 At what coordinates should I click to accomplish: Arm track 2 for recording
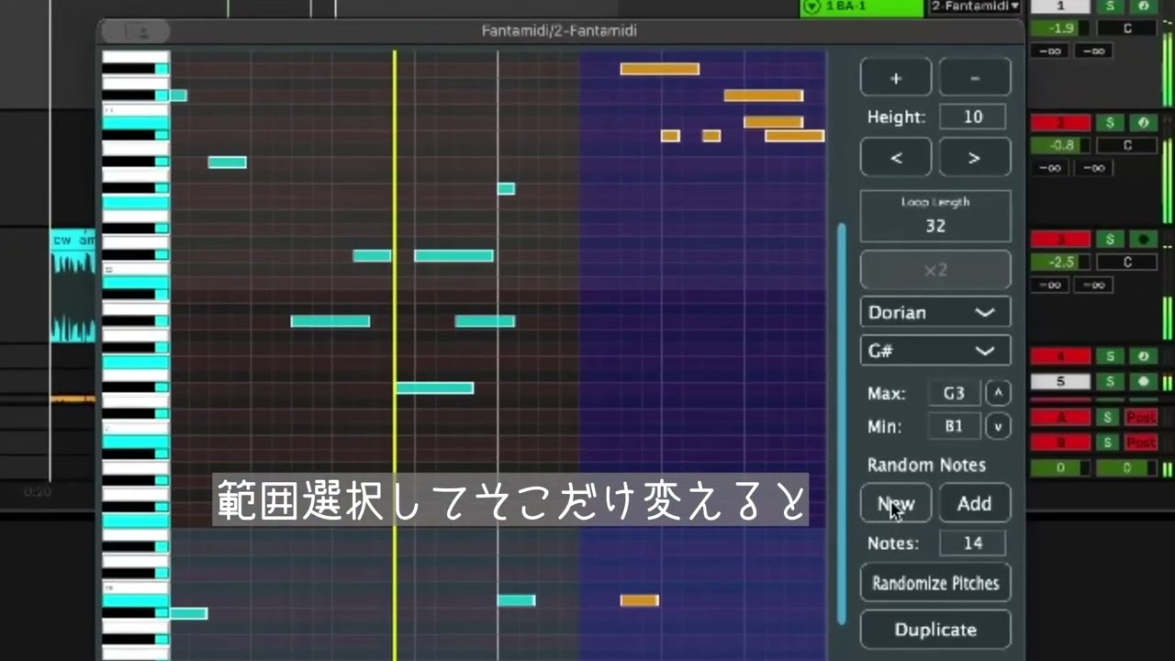pos(1143,122)
